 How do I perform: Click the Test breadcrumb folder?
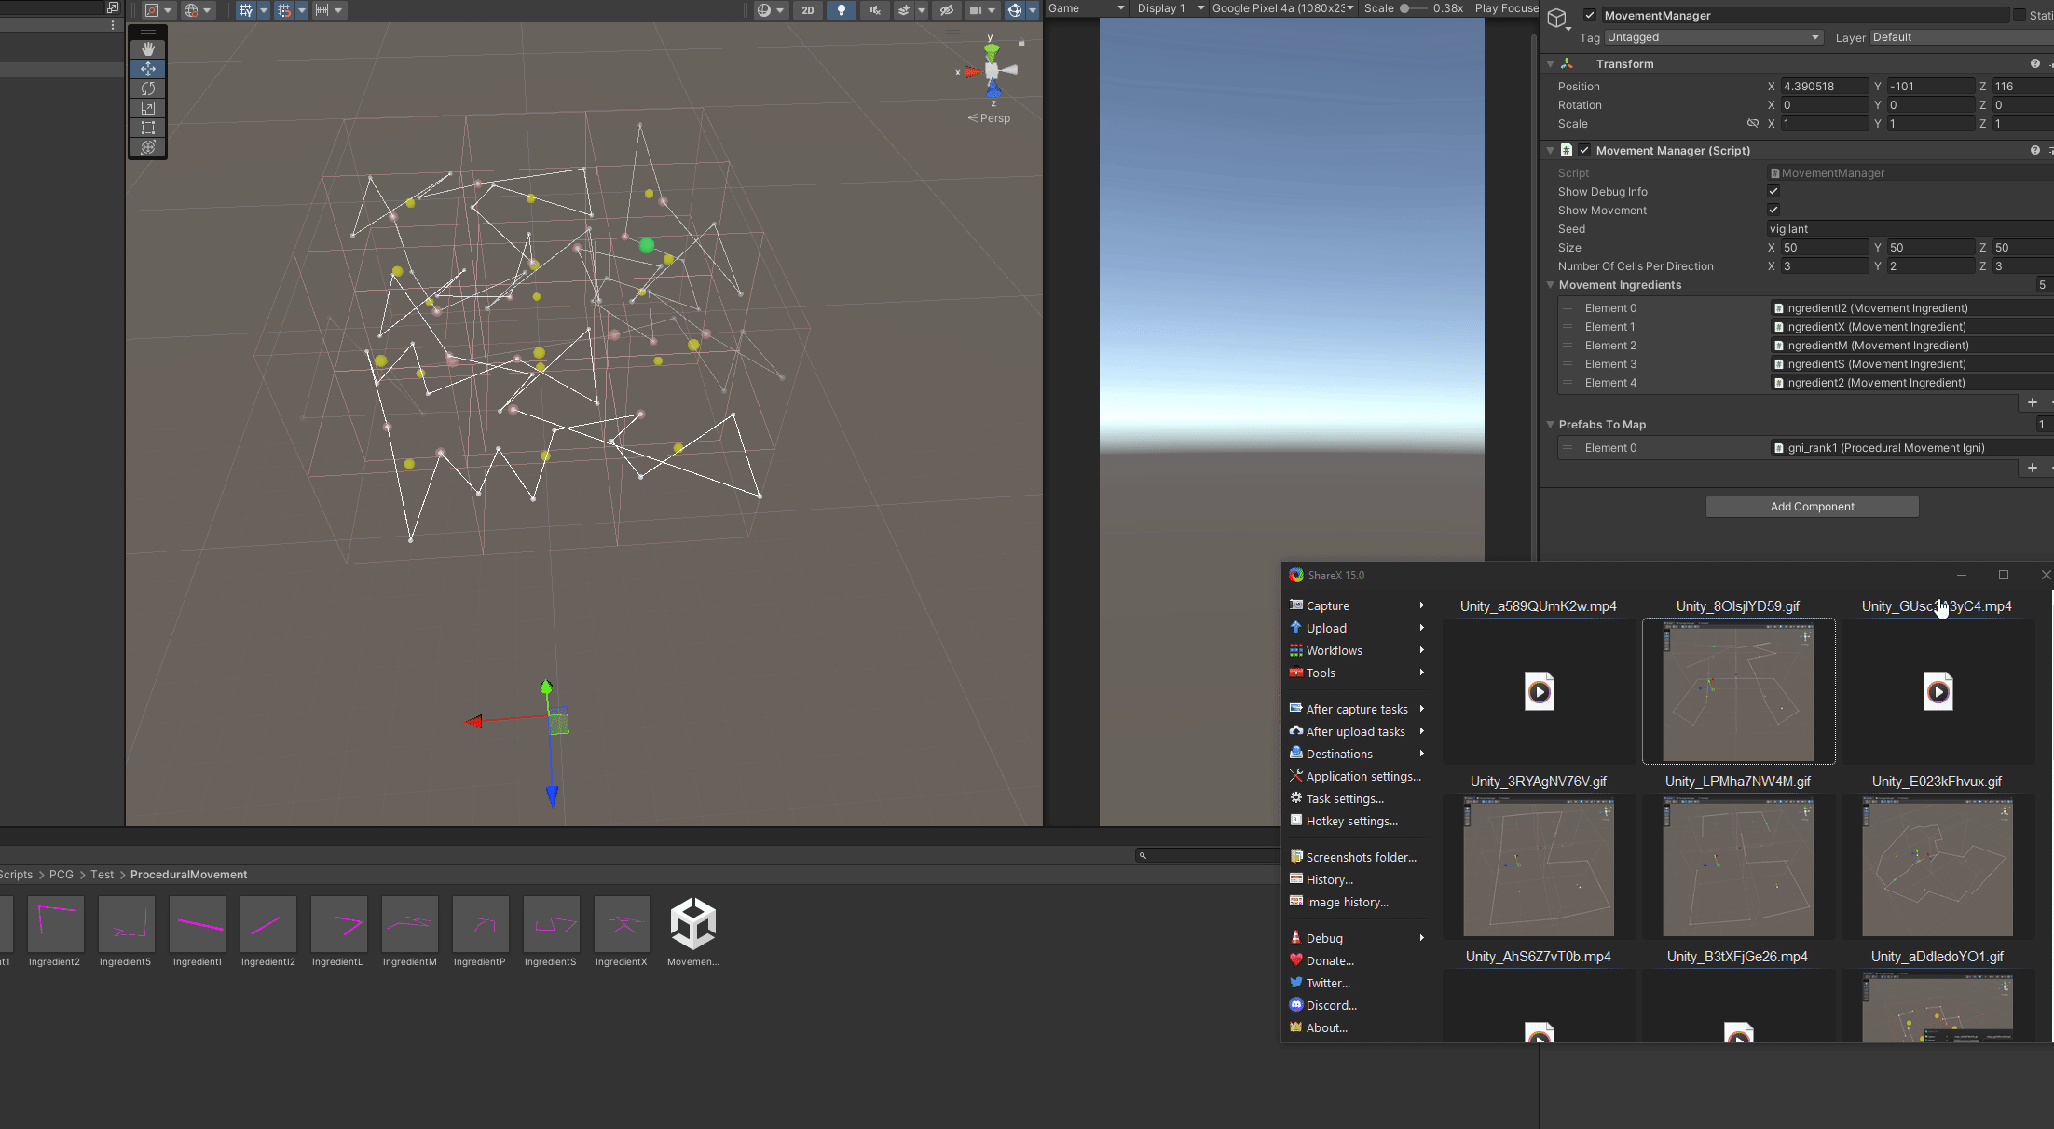tap(102, 875)
